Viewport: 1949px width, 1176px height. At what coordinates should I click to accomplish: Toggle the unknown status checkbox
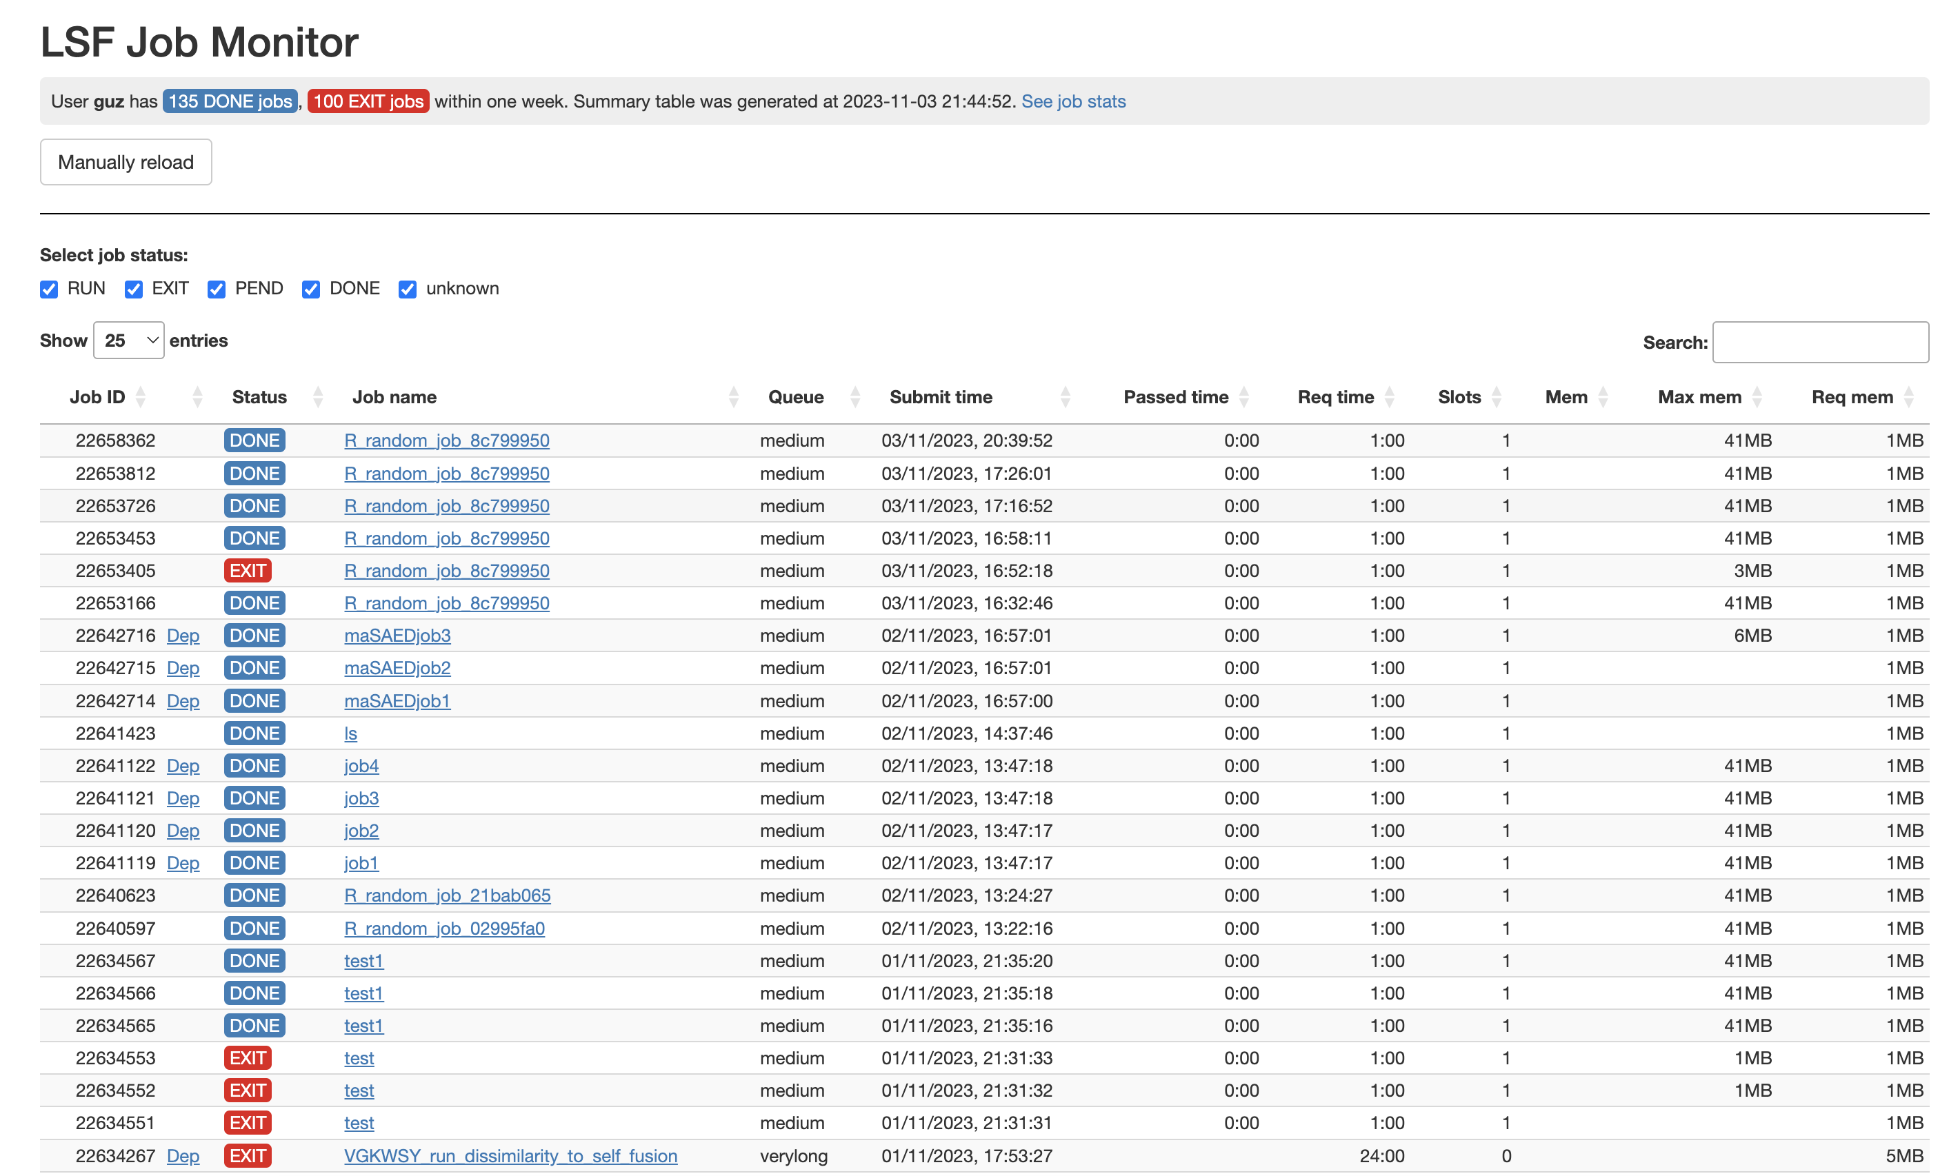point(408,290)
